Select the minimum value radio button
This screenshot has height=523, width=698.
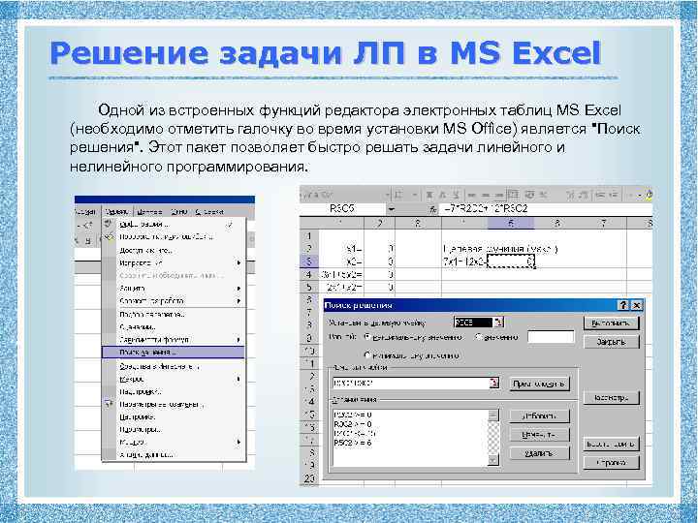(x=367, y=355)
